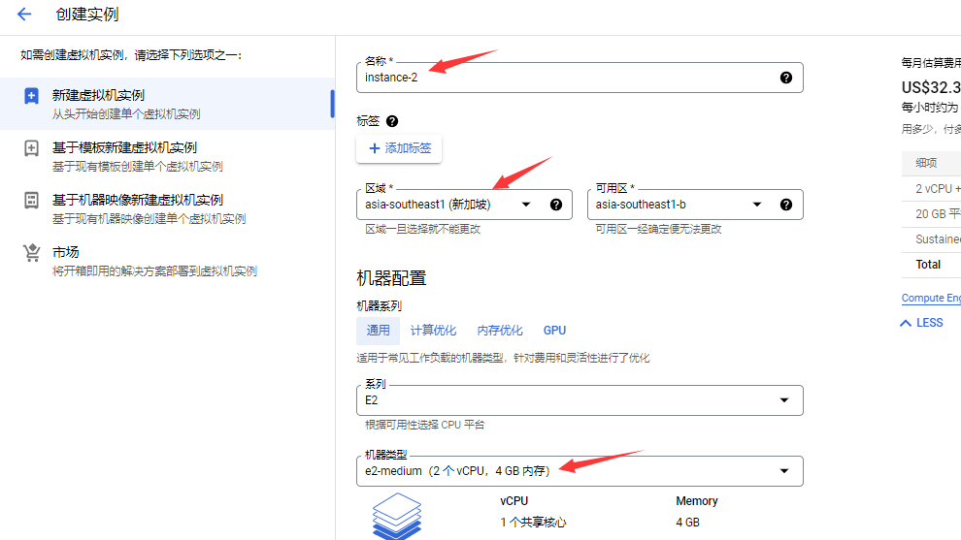Switch to the 内存优化 tab
Viewport: 961px width, 540px height.
point(500,331)
